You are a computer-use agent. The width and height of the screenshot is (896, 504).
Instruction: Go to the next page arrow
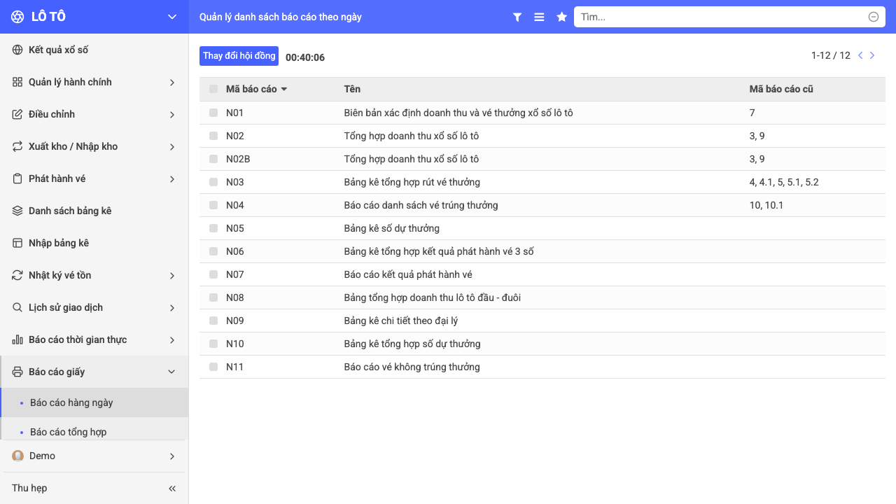[872, 55]
